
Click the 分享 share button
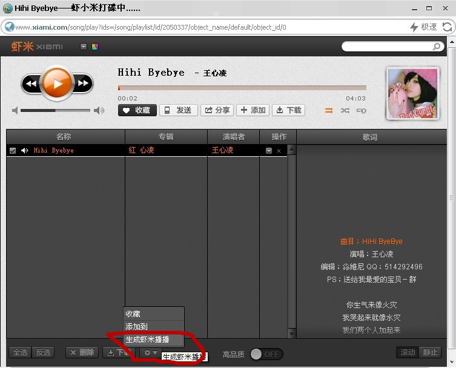217,110
